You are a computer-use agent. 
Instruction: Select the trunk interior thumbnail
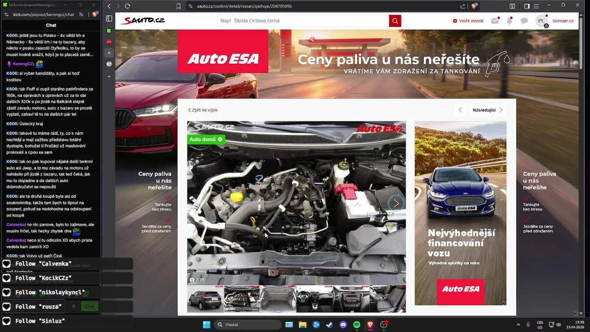(x=278, y=299)
